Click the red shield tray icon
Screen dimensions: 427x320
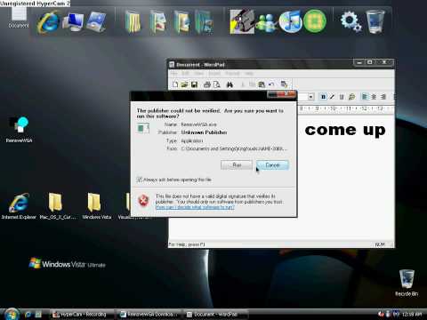(381, 314)
